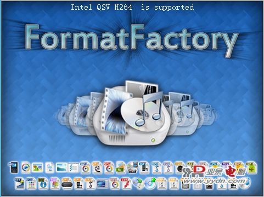Select the DVD disc icon
264x197 pixels.
(x=133, y=167)
